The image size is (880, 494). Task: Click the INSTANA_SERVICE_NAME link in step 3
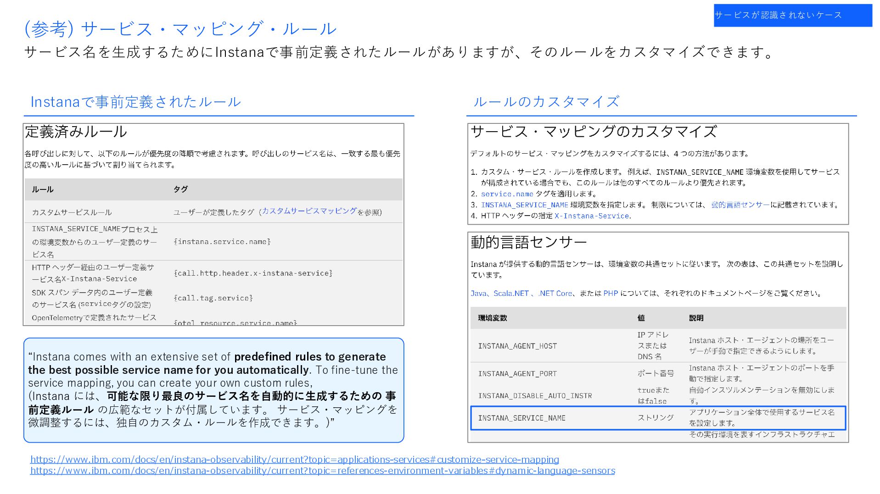(x=524, y=205)
